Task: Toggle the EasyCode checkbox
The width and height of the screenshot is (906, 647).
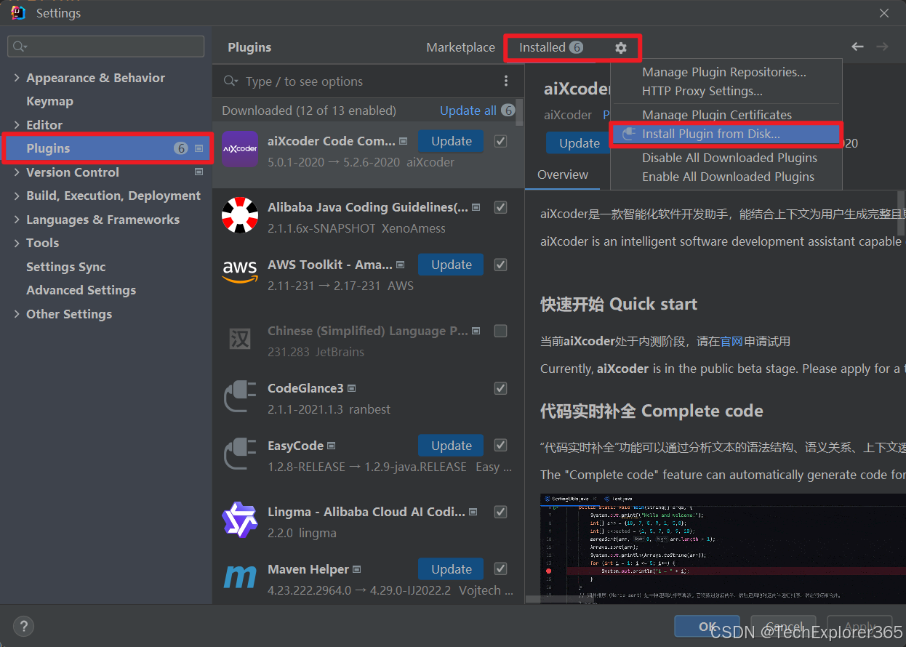Action: 500,445
